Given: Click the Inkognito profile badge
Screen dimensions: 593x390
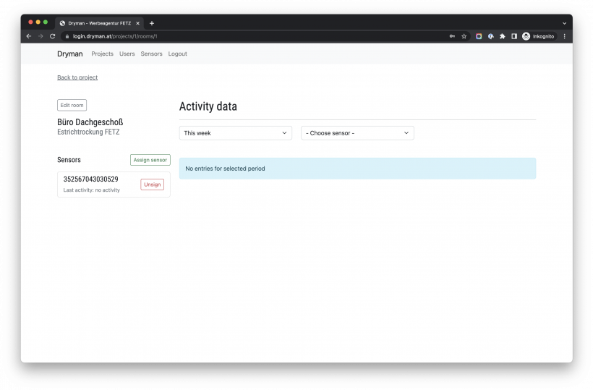Looking at the screenshot, I should [x=538, y=36].
